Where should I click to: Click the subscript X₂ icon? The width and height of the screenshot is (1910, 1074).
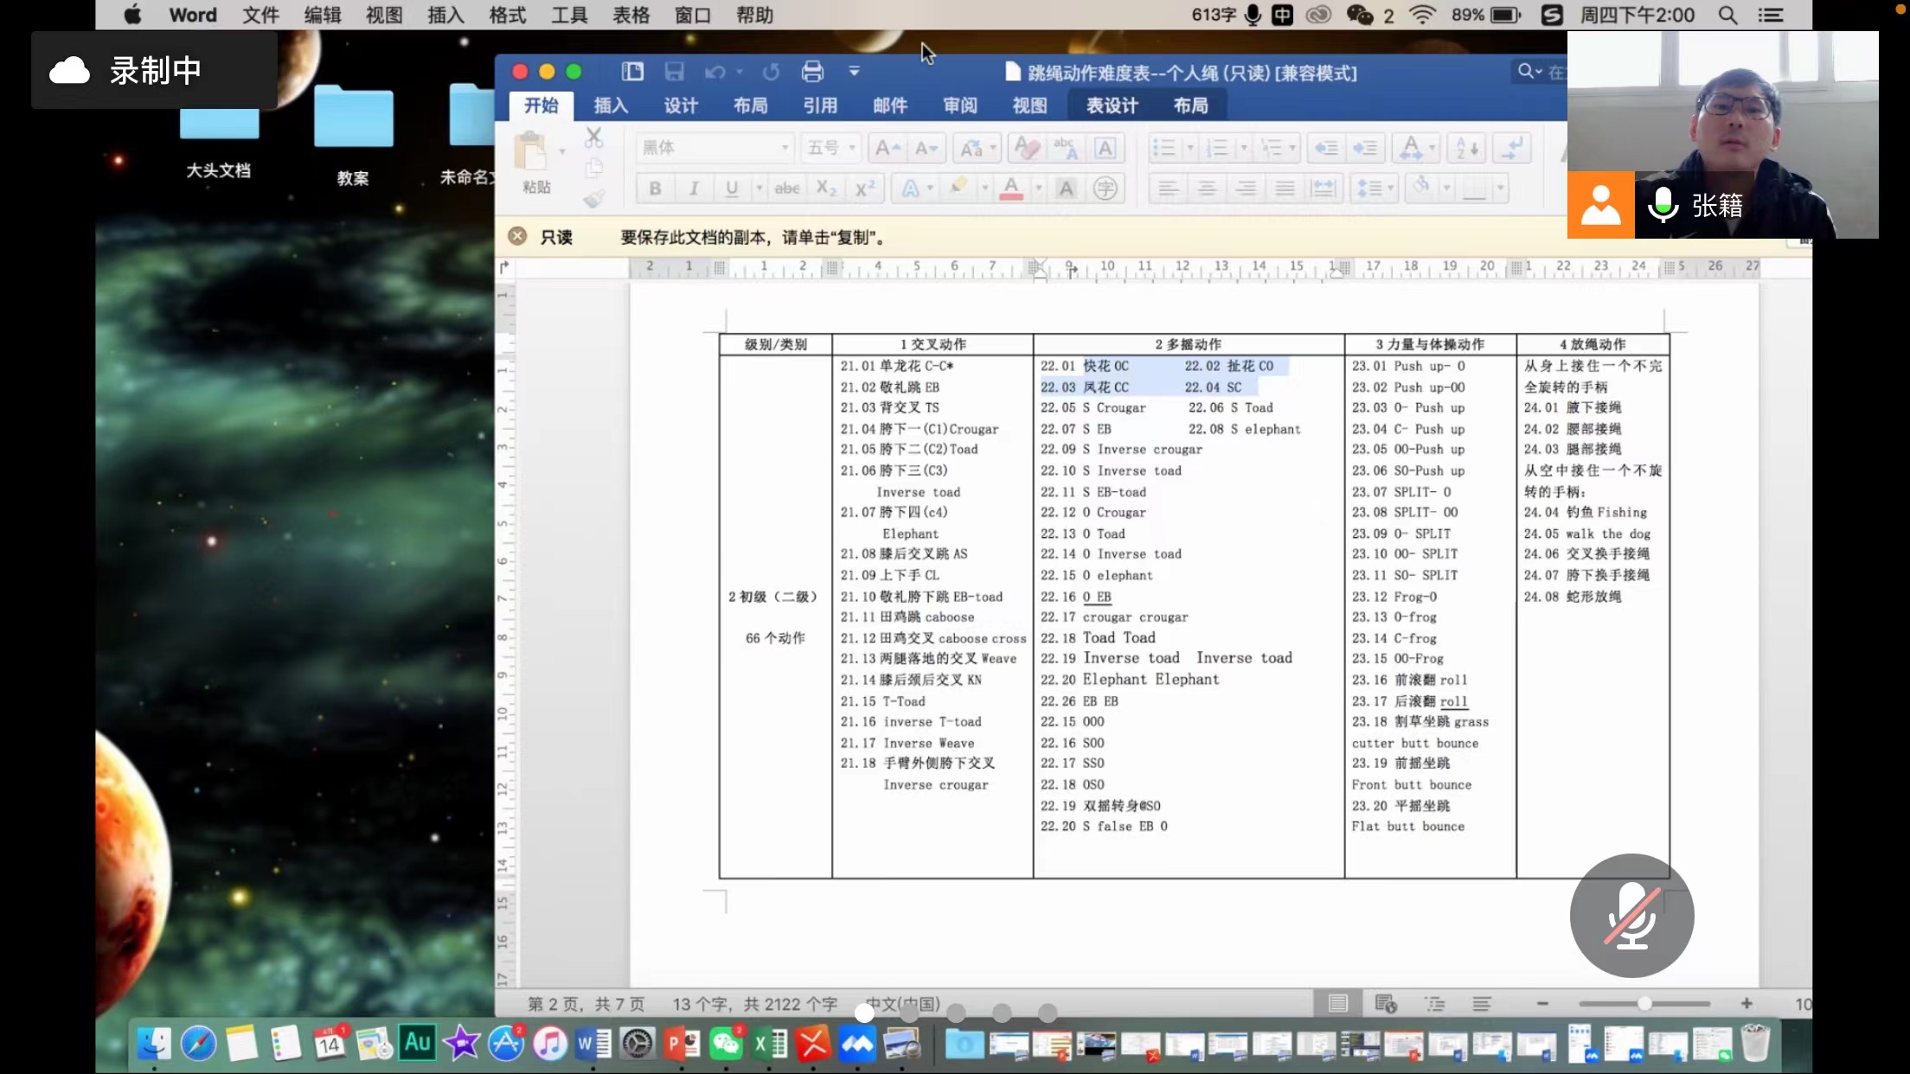pyautogui.click(x=826, y=189)
